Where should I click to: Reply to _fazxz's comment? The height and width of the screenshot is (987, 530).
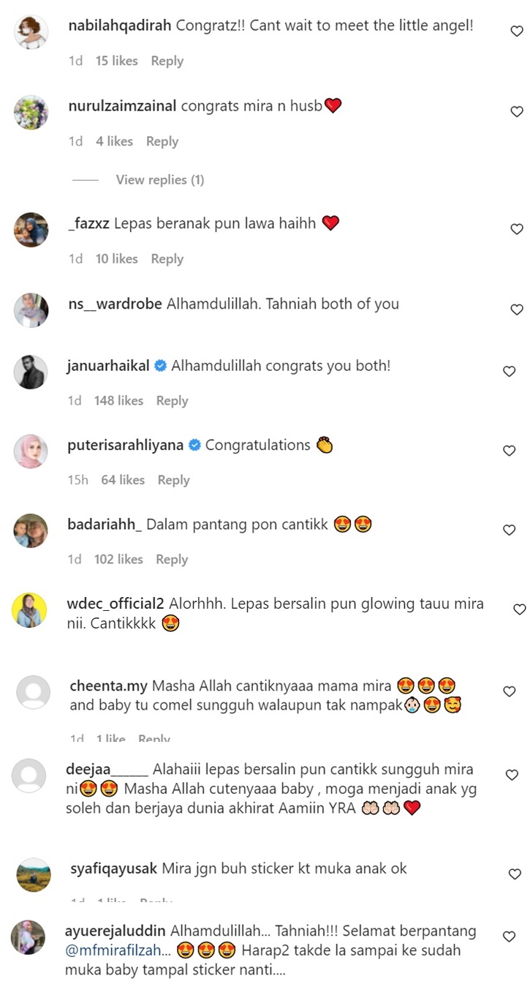coord(167,258)
